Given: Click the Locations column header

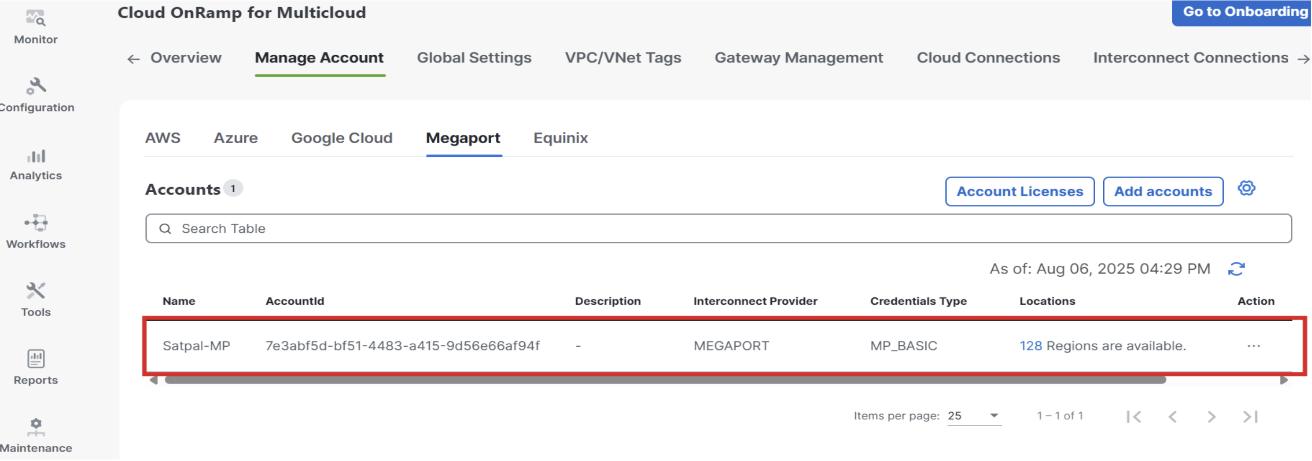Looking at the screenshot, I should click(x=1047, y=301).
